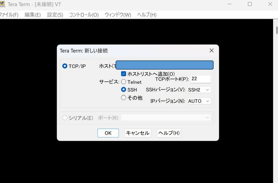Viewport: 278px width, 183px height.
Task: Click the host name input field
Action: tap(165, 65)
